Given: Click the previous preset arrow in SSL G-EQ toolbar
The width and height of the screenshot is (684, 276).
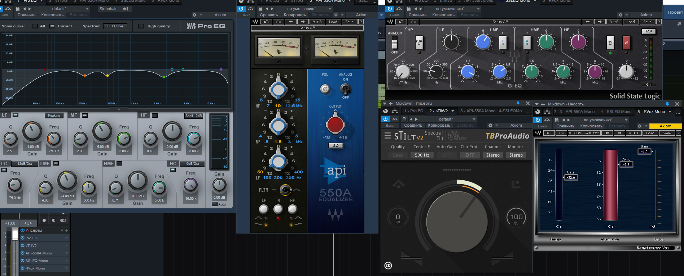Looking at the screenshot, I should tap(588, 22).
